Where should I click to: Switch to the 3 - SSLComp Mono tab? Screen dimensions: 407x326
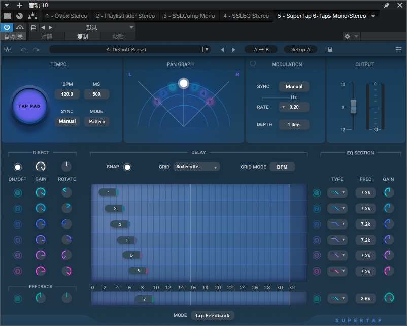pyautogui.click(x=189, y=16)
